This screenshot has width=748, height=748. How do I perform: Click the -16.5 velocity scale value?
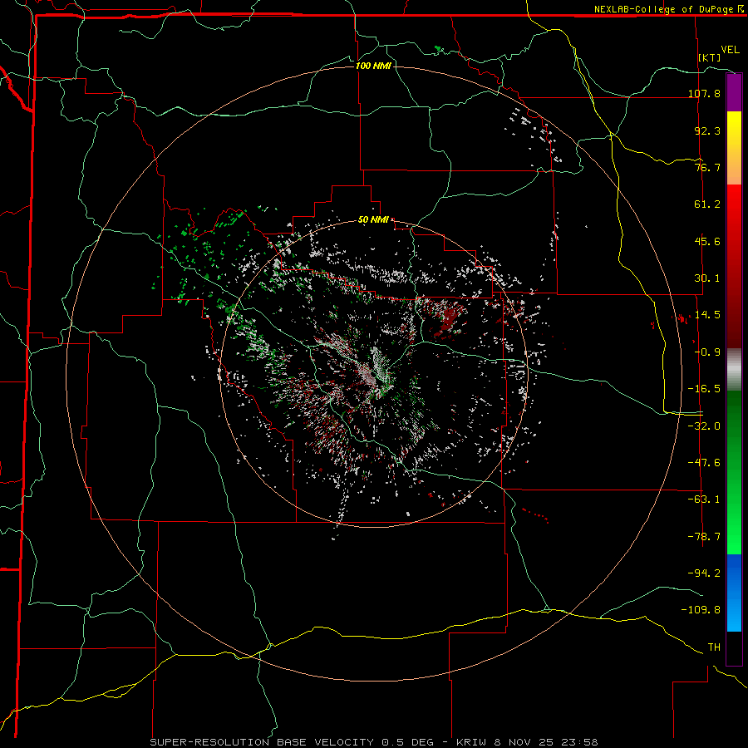[x=704, y=389]
